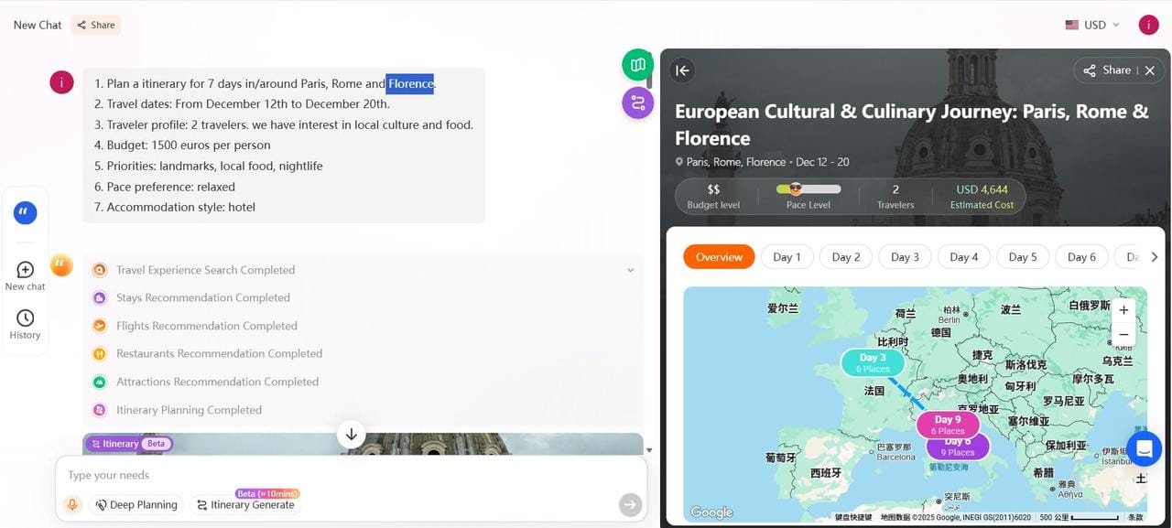Collapse the itinerary panel with arrow icon
Image resolution: width=1172 pixels, height=528 pixels.
point(682,70)
